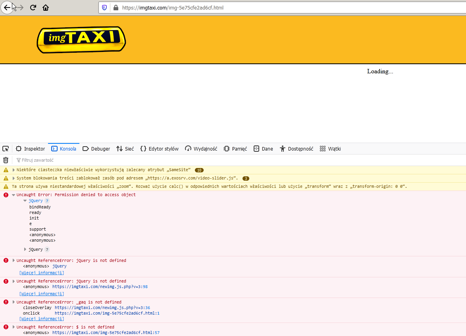466x336 pixels.
Task: Expand the jQuery is not defined error
Action: [x=13, y=260]
